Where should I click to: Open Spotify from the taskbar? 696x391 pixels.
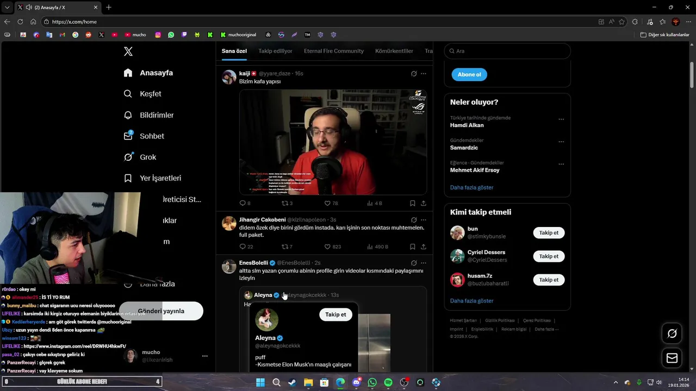388,382
